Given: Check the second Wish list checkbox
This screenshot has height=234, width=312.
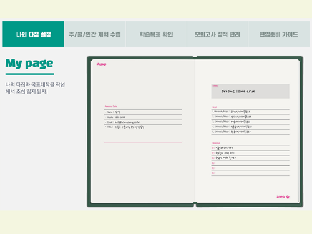Looking at the screenshot, I should (213, 153).
